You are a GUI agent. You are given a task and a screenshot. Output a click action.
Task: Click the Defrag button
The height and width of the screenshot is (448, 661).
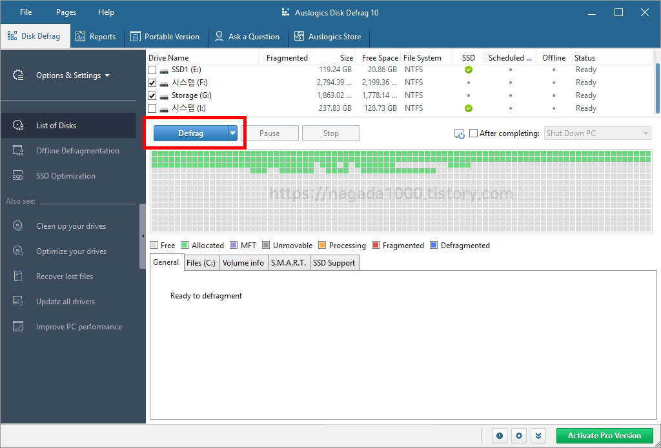click(x=190, y=133)
